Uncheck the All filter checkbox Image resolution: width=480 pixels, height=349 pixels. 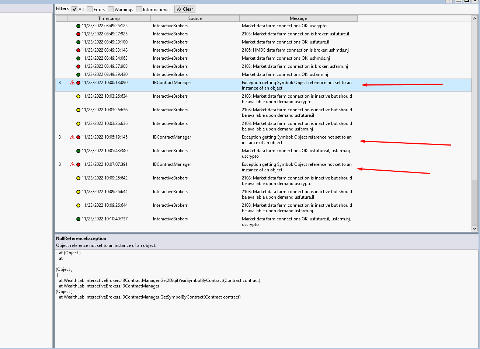(74, 10)
